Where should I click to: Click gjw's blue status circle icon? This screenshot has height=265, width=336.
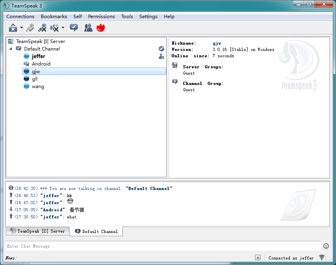pyautogui.click(x=26, y=71)
